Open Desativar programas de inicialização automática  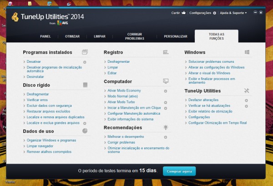tap(54, 69)
